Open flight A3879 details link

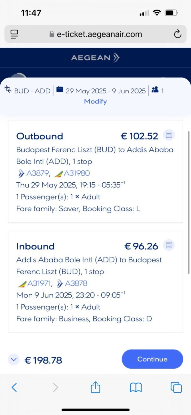tap(37, 173)
